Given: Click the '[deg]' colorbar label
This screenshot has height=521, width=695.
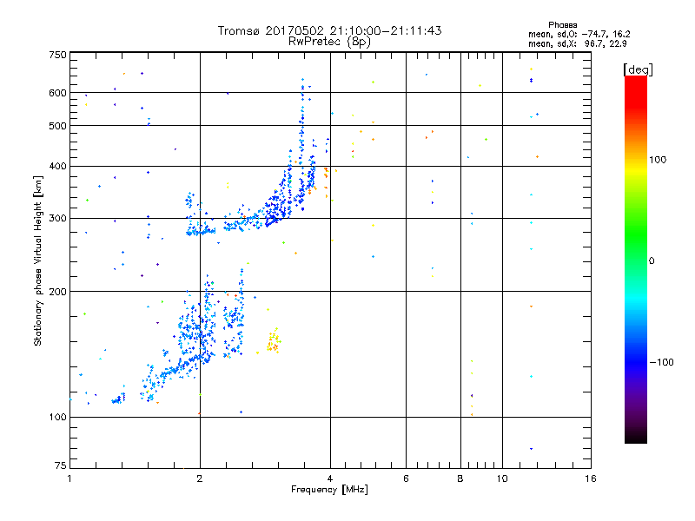Looking at the screenshot, I should 638,69.
